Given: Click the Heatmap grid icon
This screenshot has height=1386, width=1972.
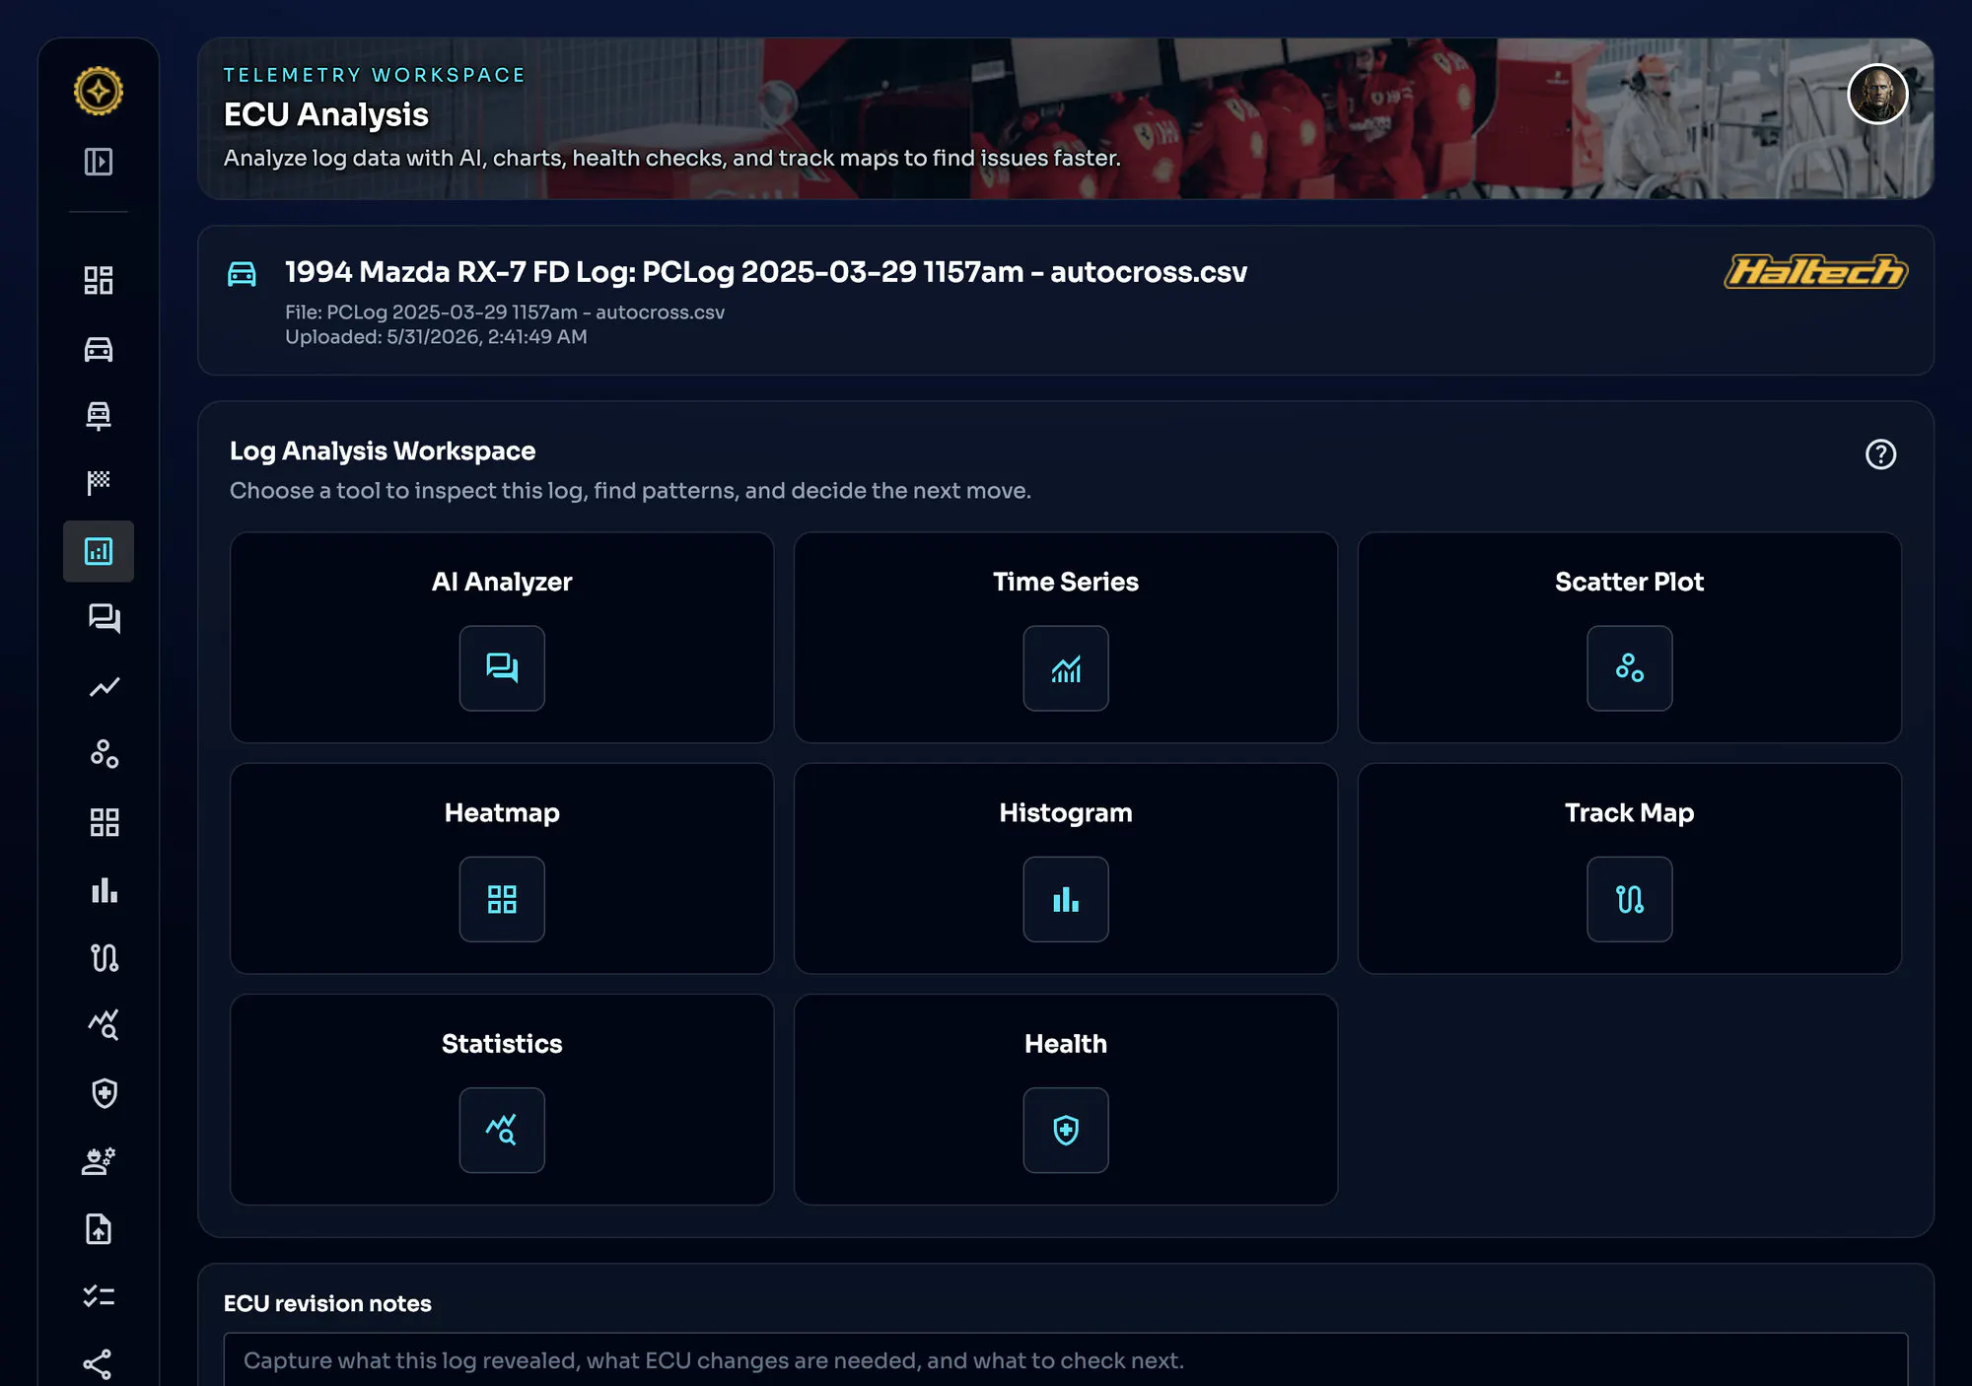Looking at the screenshot, I should 502,899.
